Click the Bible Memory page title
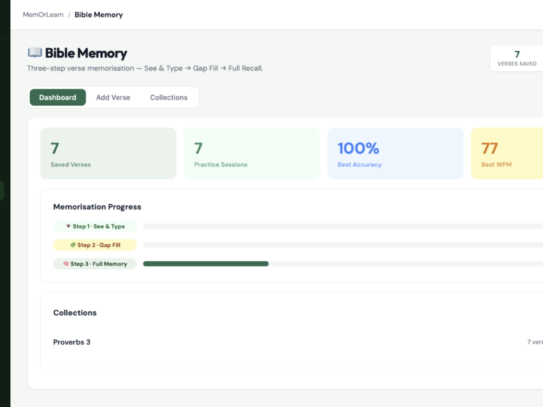Viewport: 543px width, 407px height. (x=86, y=53)
